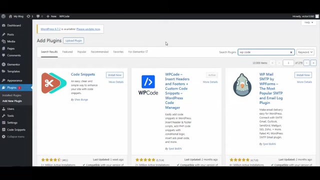Open Tools in the sidebar
The image size is (320, 180).
pyautogui.click(x=10, y=116)
